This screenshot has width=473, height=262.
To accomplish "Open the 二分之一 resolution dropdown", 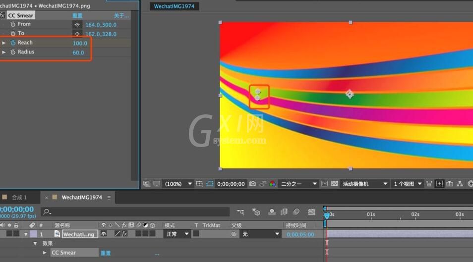I will (x=298, y=184).
